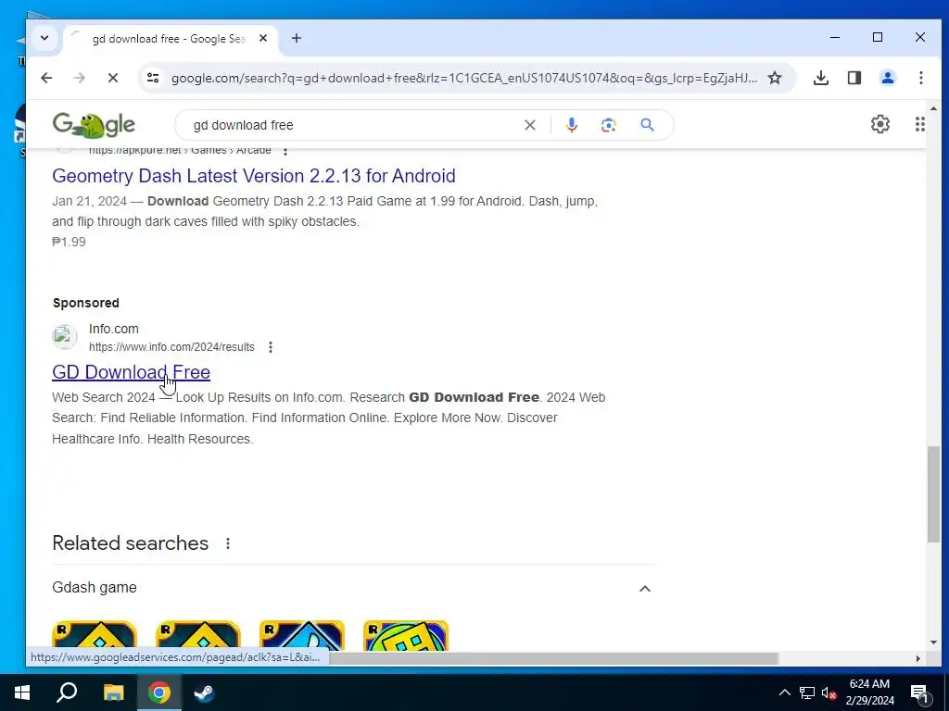
Task: Bookmark this page with the star icon
Action: [x=775, y=78]
